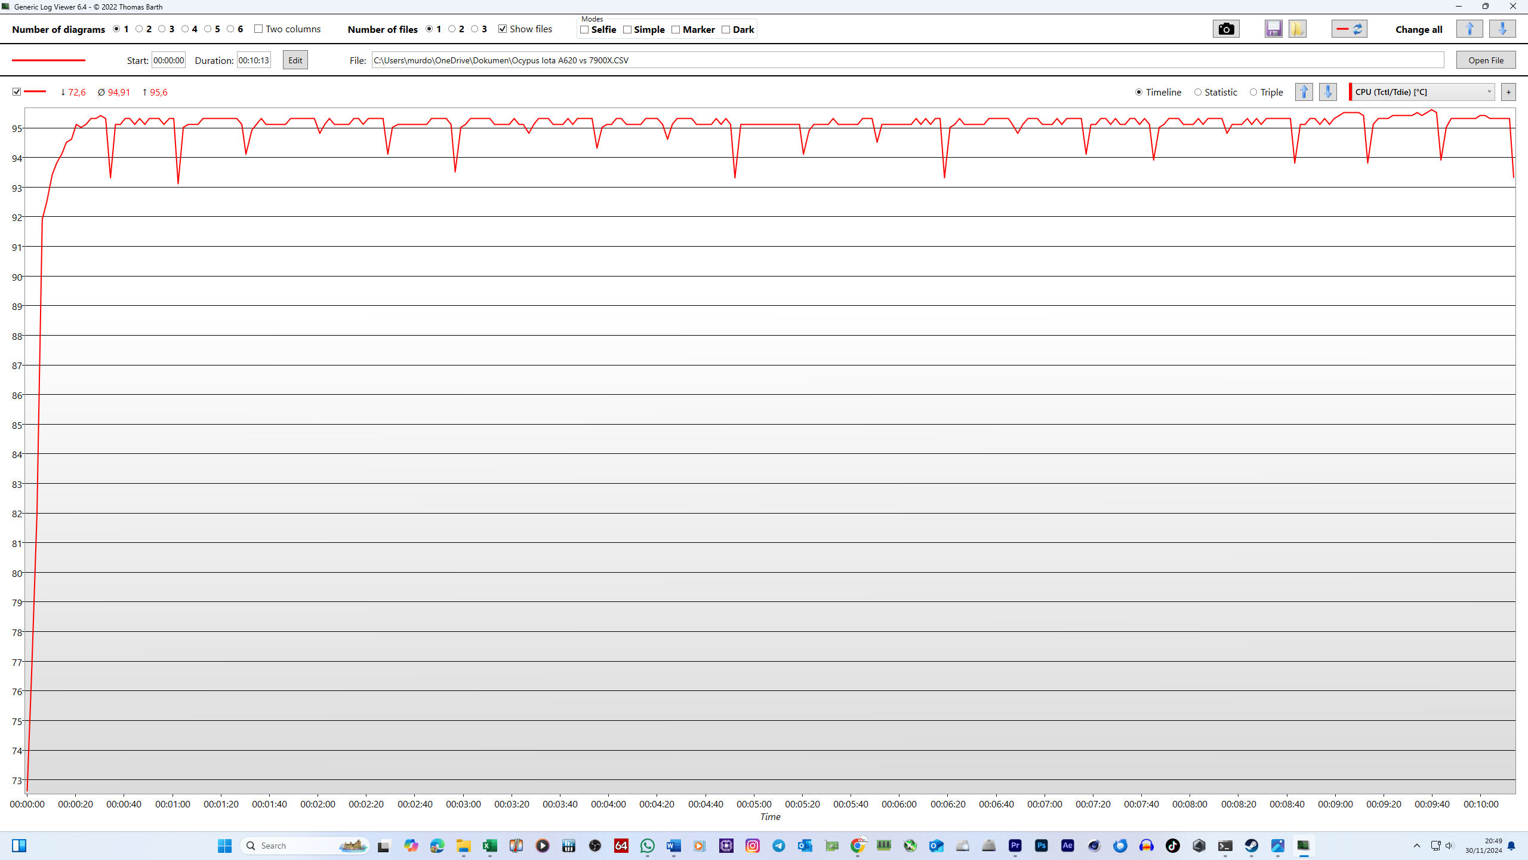
Task: Click the red line swap colors button
Action: (1349, 29)
